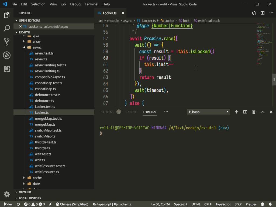The width and height of the screenshot is (276, 207).
Task: Maximize the panel with the chevron toggle
Action: 262,112
